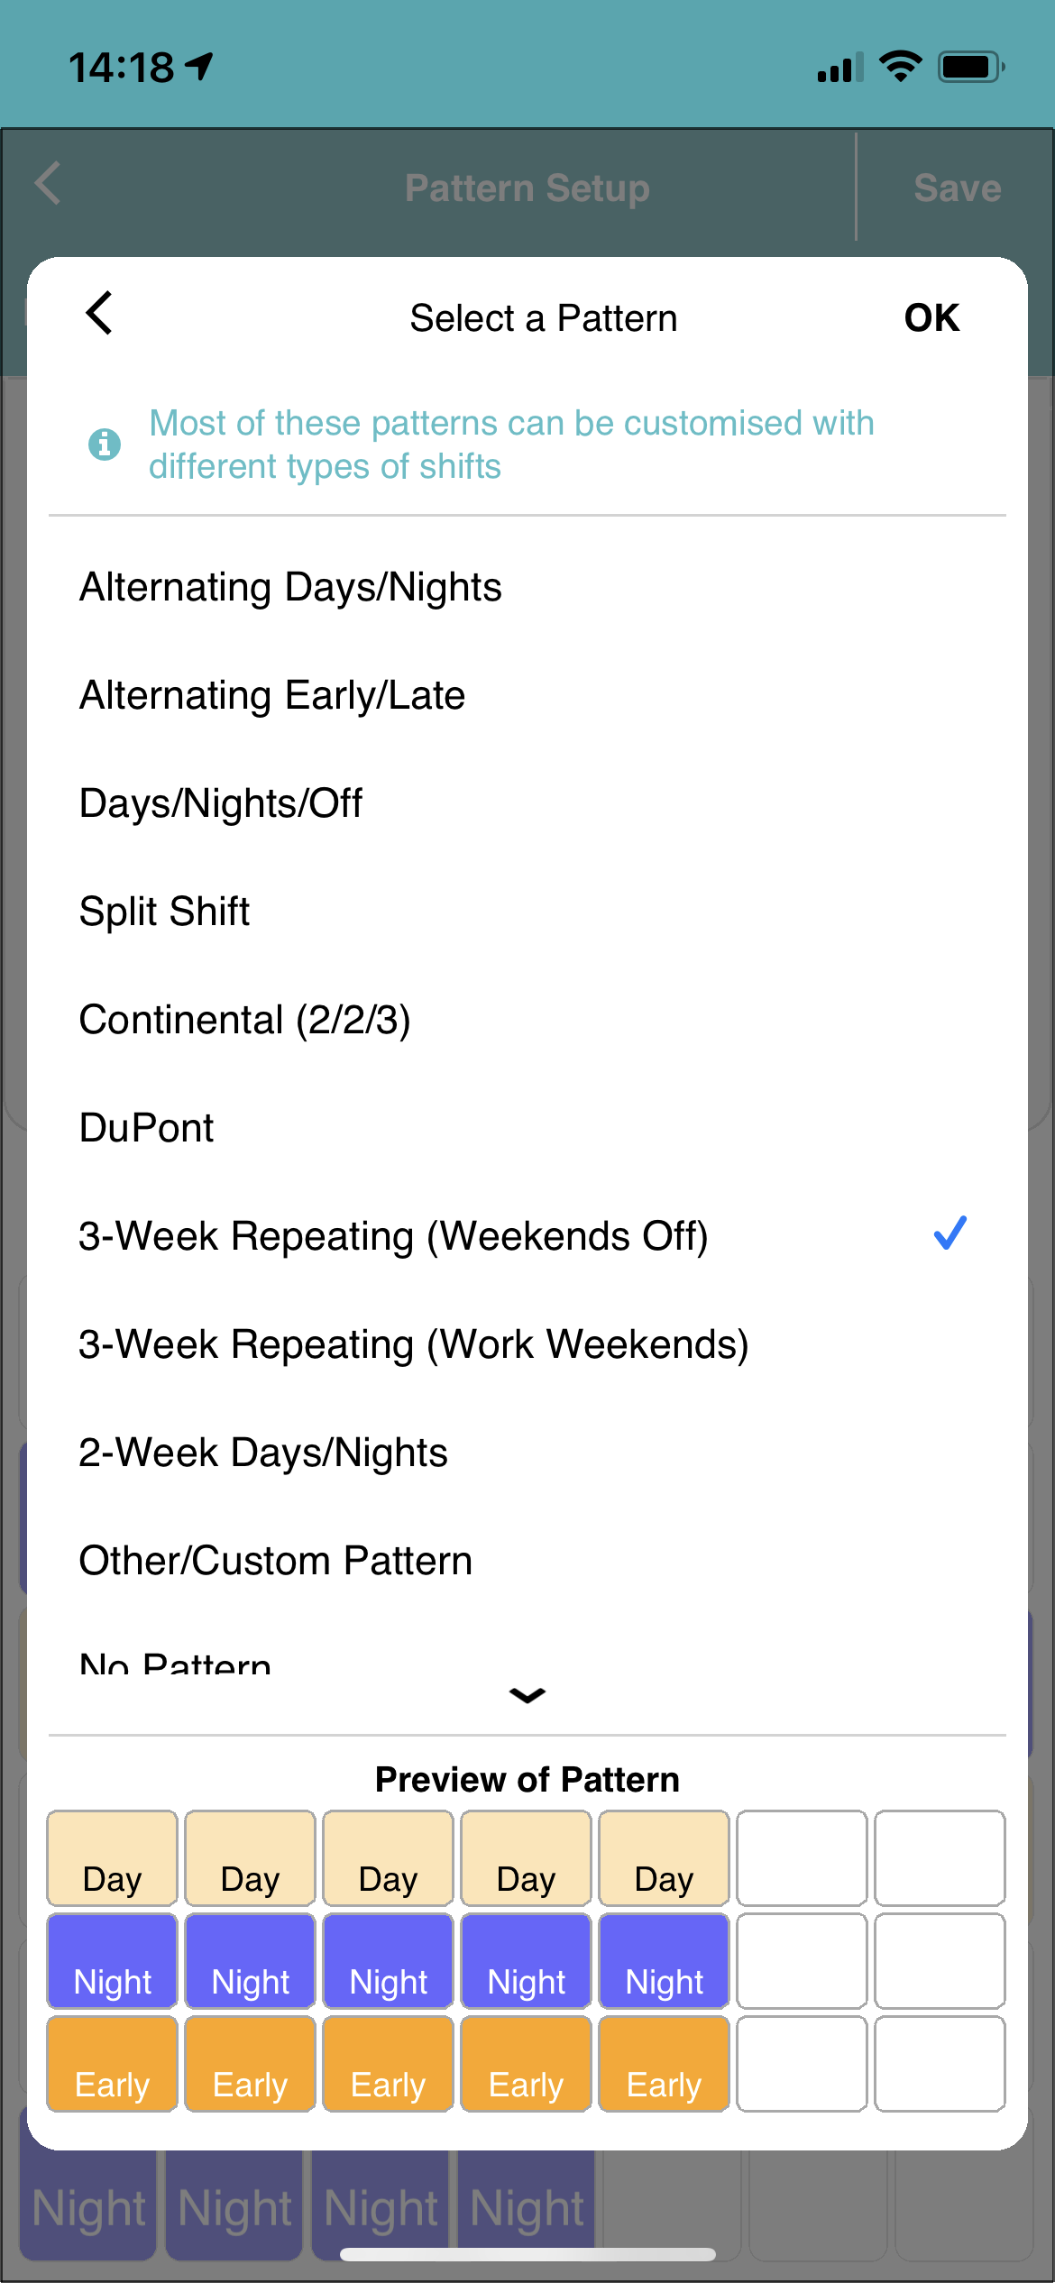Select the 2-Week Days/Nights entry
Screen dimensions: 1055x2283
[262, 1451]
